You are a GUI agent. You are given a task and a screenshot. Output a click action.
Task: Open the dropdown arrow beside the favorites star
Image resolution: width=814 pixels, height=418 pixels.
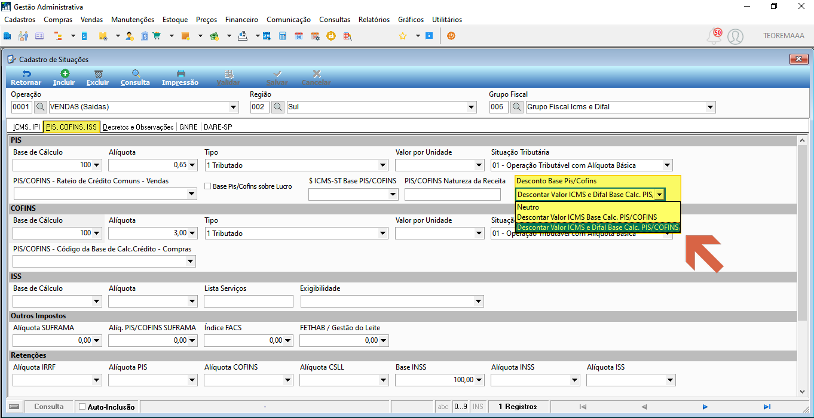[x=418, y=36]
